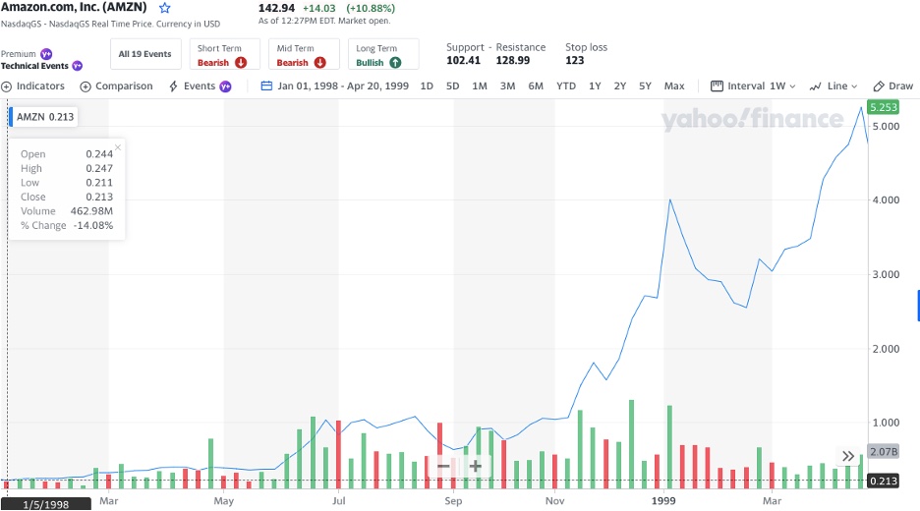Add AMZN to watchlist with star icon

[x=165, y=8]
